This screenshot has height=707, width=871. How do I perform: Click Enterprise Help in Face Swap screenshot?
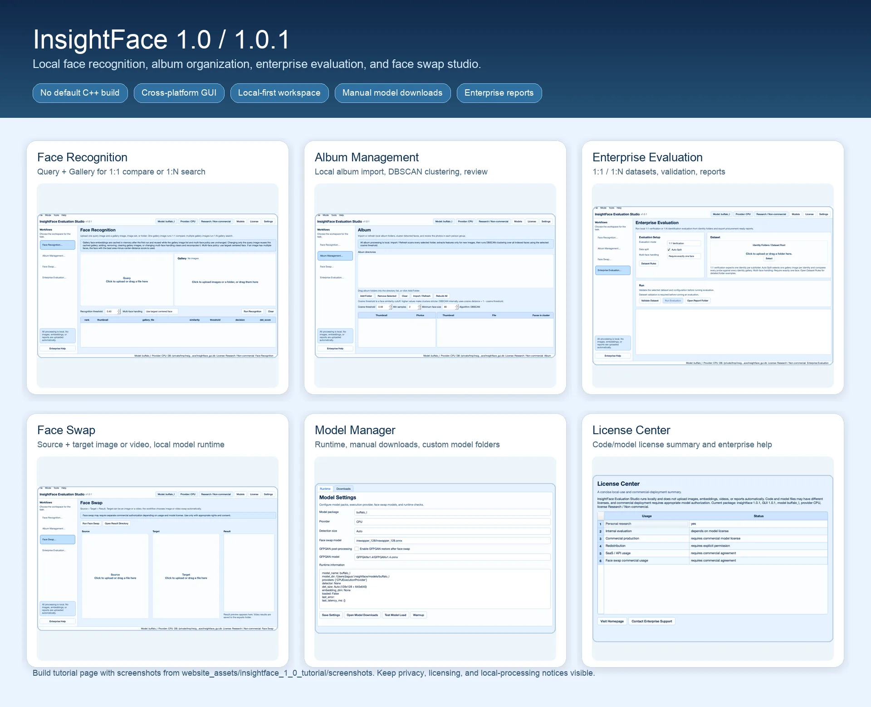[x=58, y=621]
